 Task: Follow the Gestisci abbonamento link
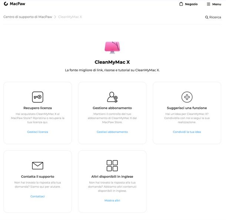tap(112, 132)
